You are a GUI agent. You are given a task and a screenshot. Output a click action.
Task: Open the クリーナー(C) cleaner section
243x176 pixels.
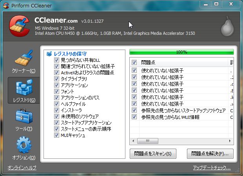pos(24,62)
